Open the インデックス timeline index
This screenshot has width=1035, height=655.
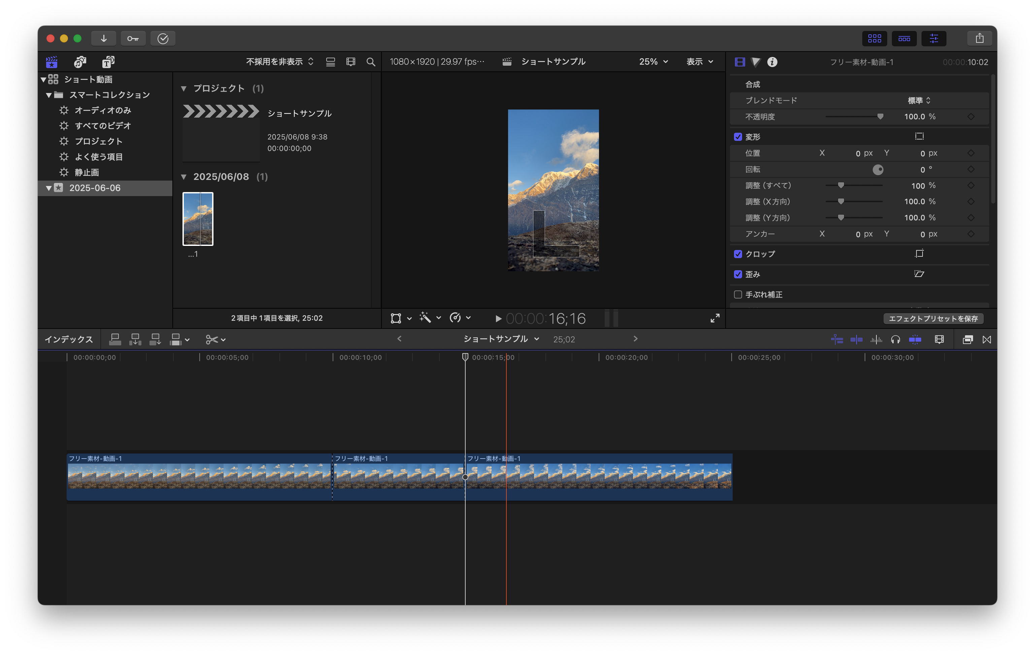coord(69,339)
